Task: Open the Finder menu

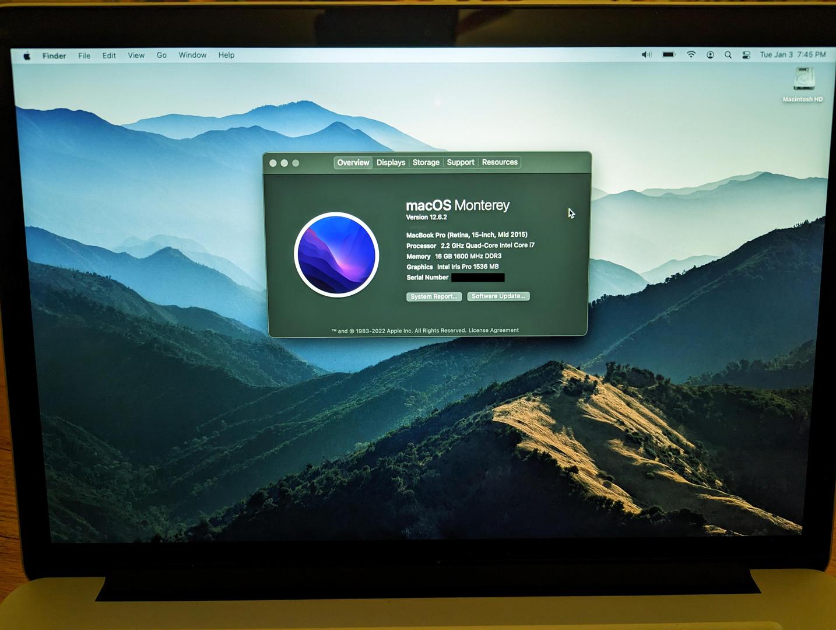Action: tap(54, 56)
